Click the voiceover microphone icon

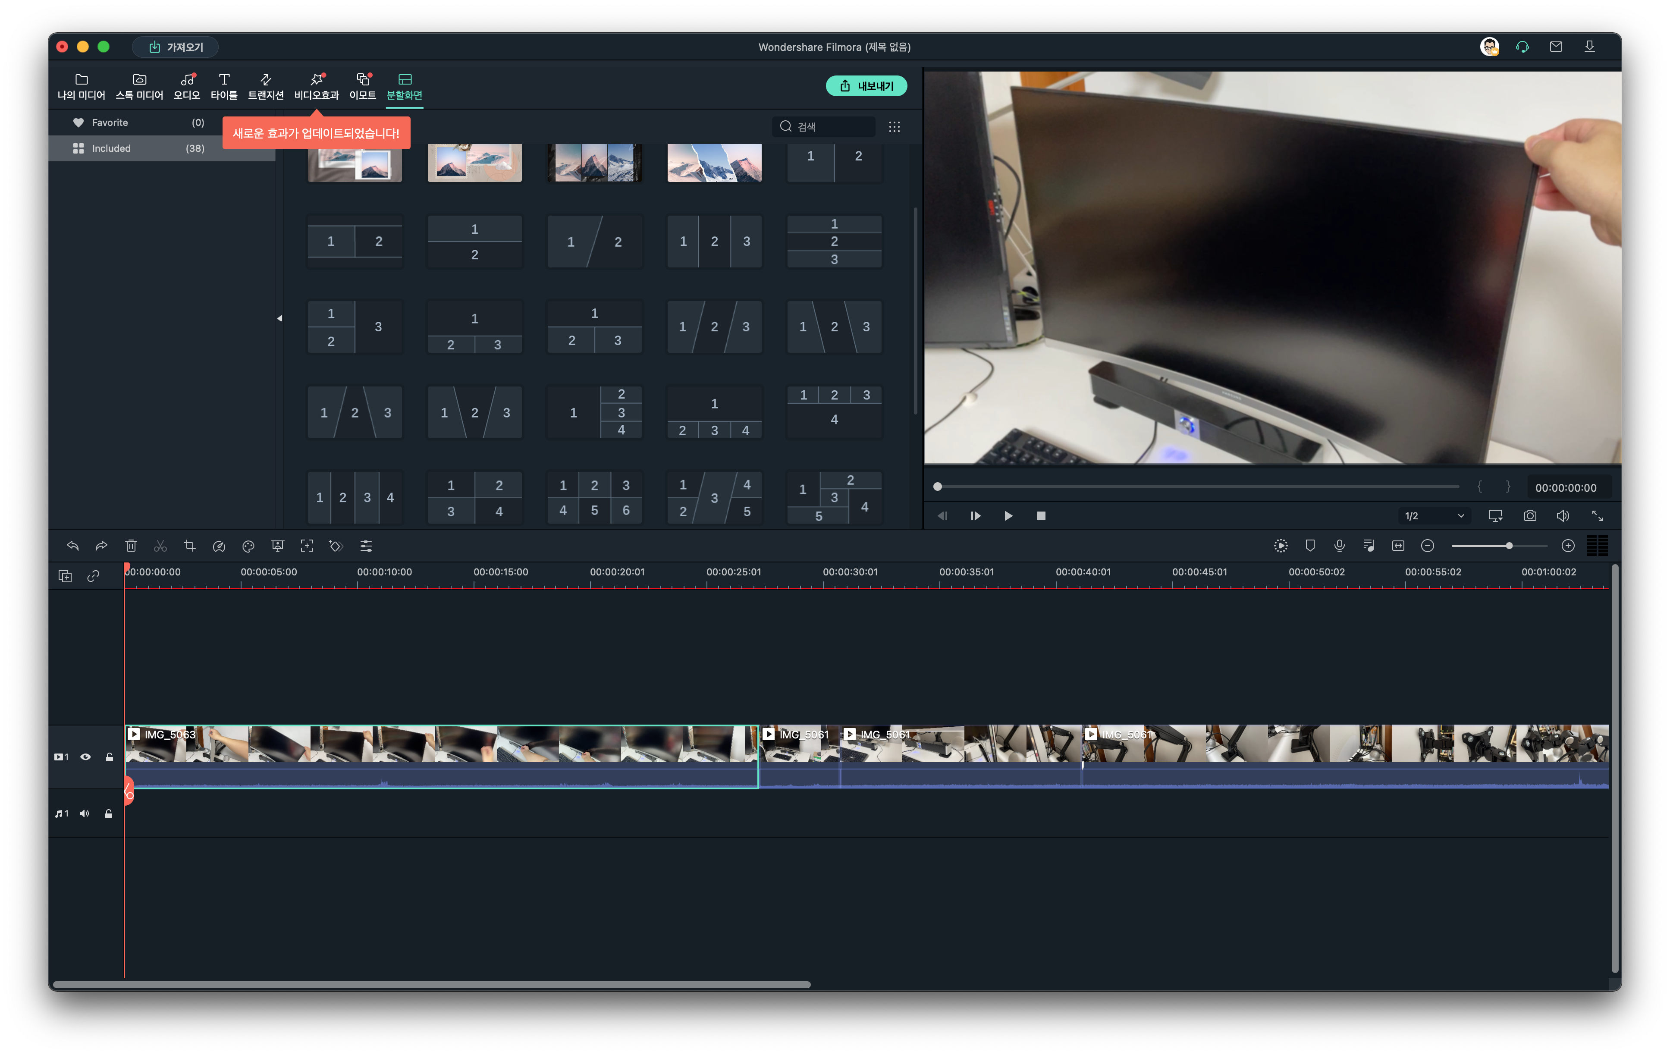pyautogui.click(x=1339, y=546)
